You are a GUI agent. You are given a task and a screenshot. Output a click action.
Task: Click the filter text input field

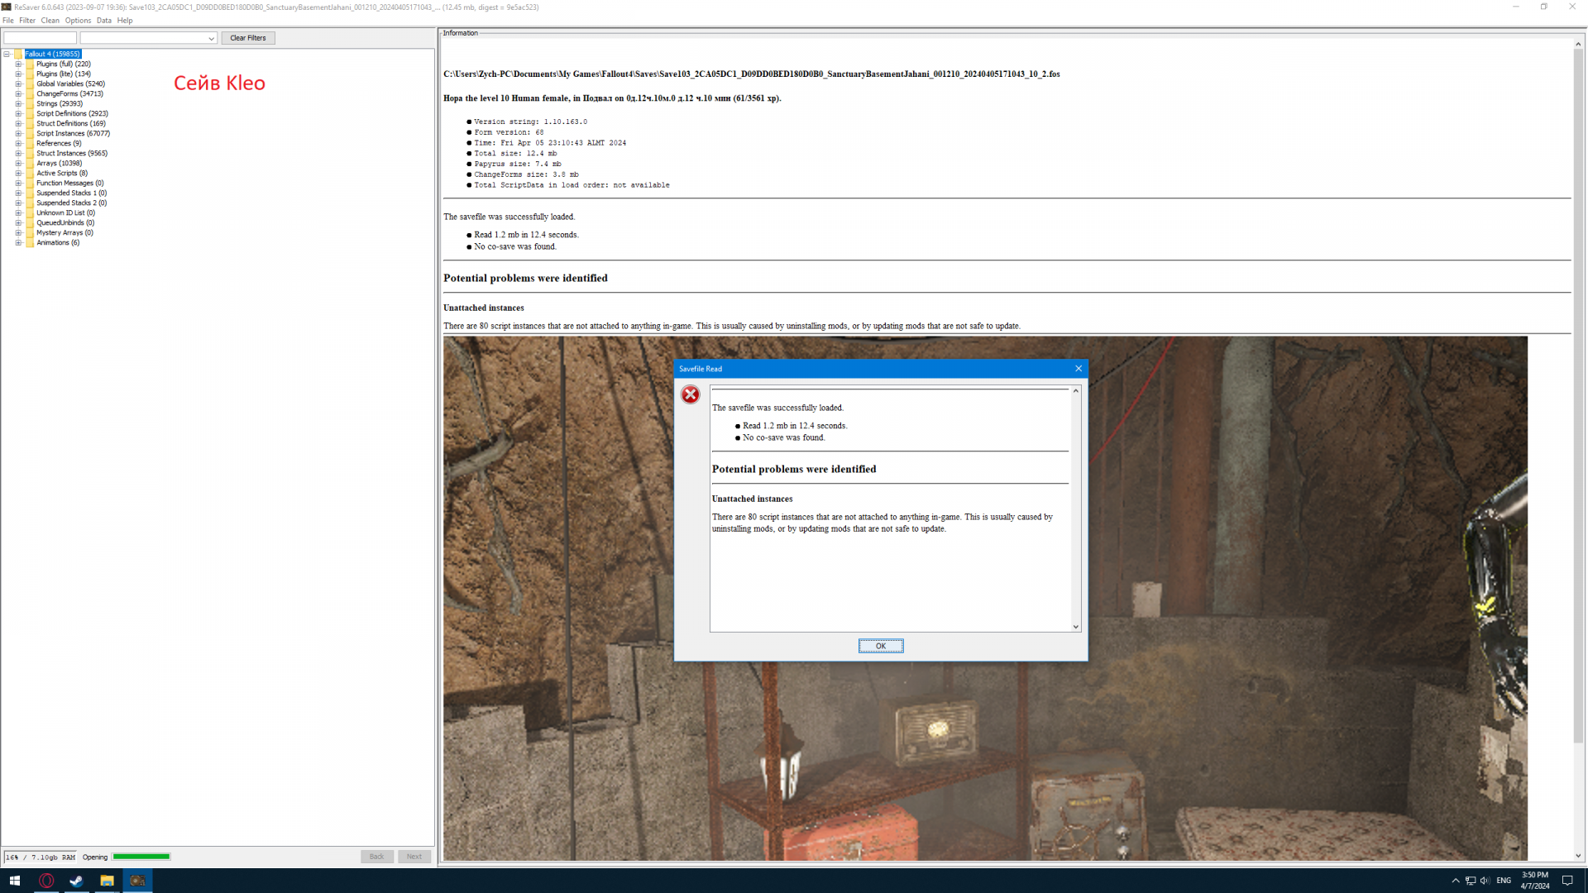(40, 38)
